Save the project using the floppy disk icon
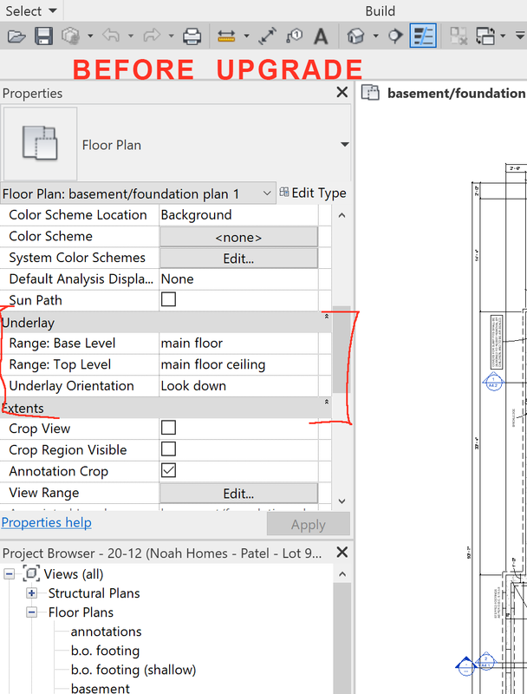 [x=43, y=36]
